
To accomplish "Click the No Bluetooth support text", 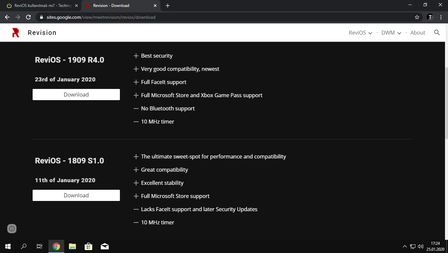I will [168, 109].
